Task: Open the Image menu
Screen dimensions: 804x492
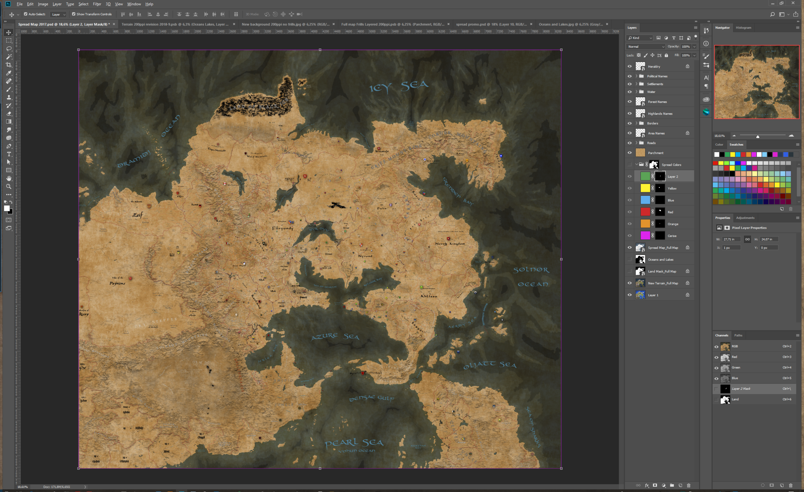Action: point(43,4)
